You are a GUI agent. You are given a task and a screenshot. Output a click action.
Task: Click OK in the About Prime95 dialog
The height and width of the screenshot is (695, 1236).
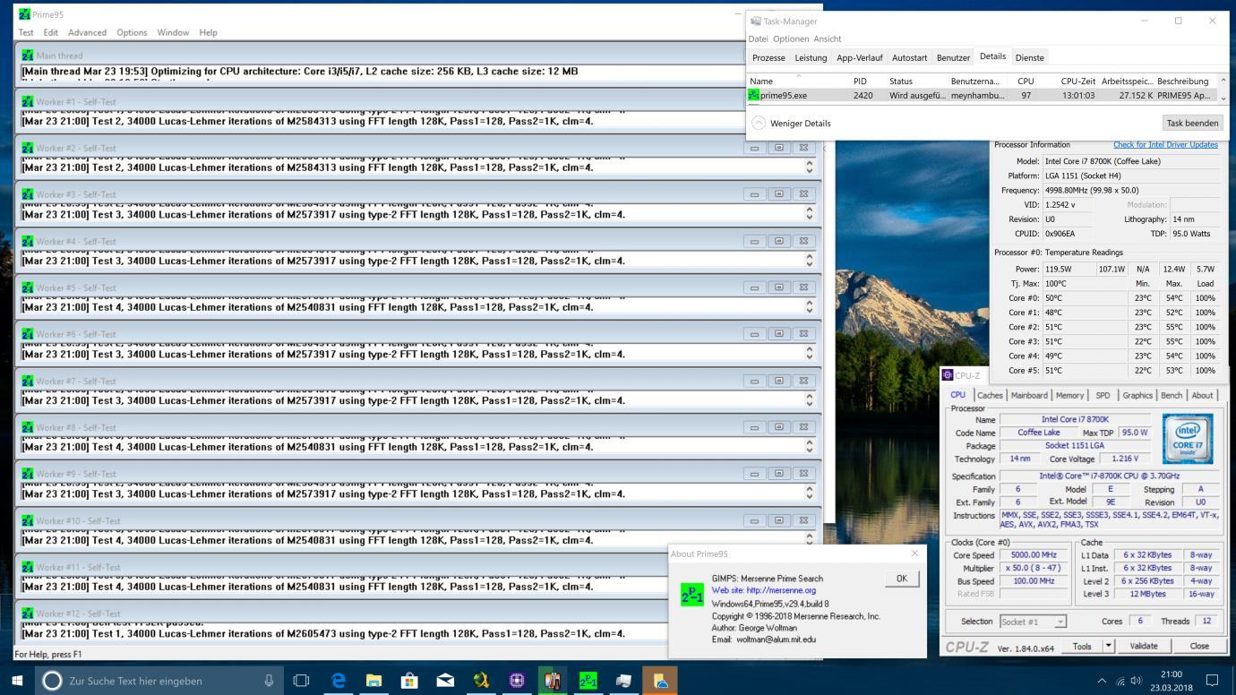pos(901,579)
